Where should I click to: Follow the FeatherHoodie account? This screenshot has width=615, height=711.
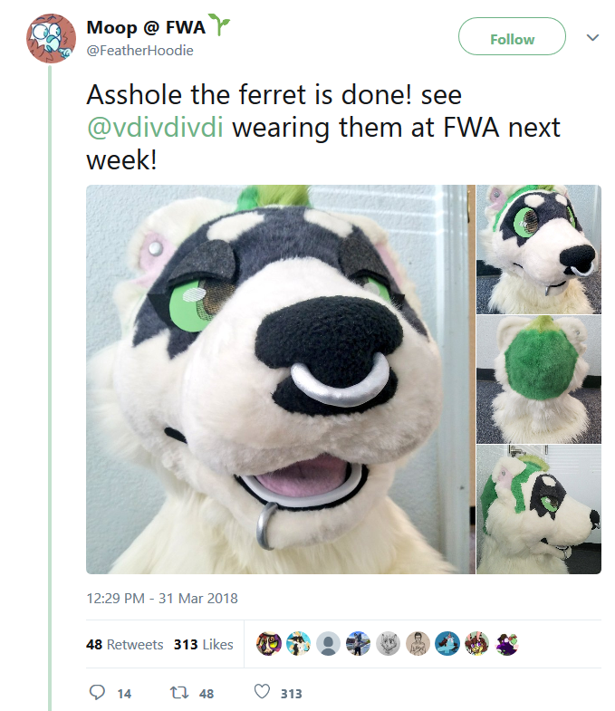click(512, 37)
